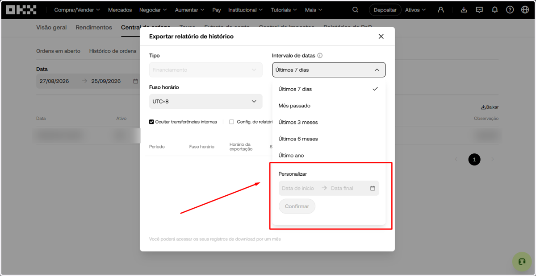536x276 pixels.
Task: Open the disabled Tipo Financiamento dropdown
Action: (x=206, y=70)
